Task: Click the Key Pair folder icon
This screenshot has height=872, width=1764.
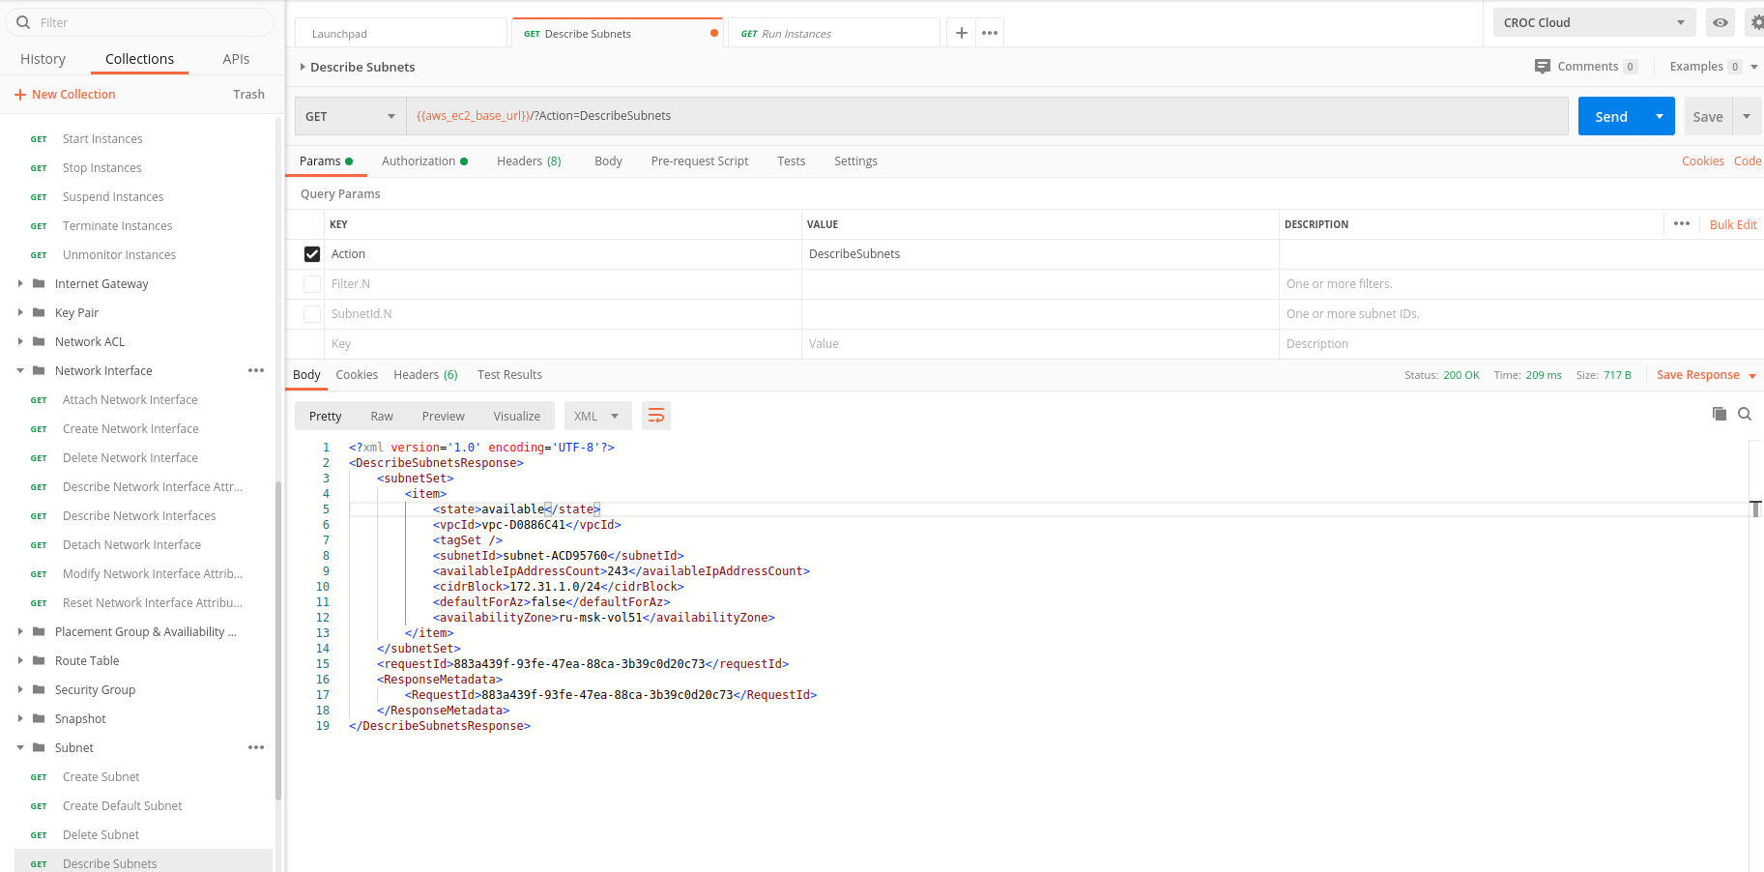Action: [39, 312]
